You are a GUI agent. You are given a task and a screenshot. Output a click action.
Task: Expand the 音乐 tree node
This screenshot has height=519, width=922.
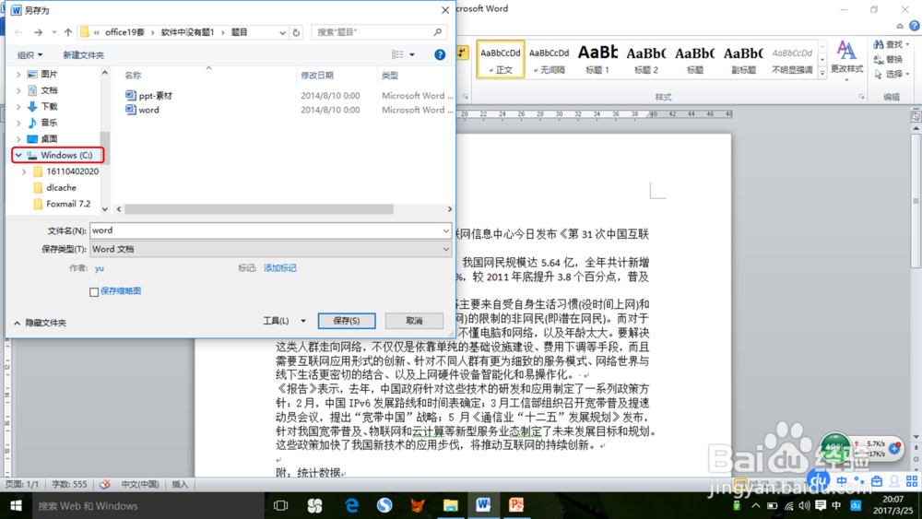[x=18, y=123]
